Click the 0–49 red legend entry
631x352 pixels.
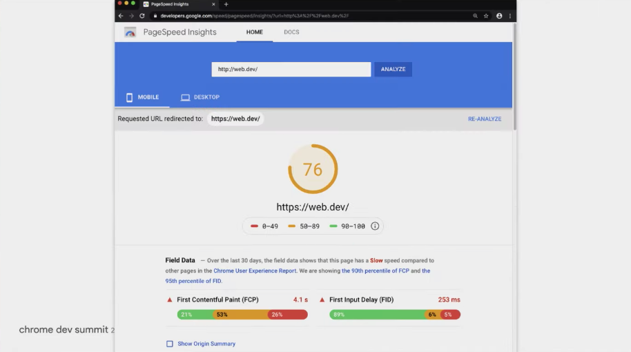264,226
